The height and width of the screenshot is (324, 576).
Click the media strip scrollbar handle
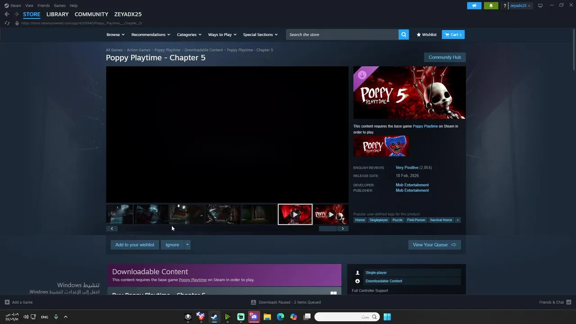[x=328, y=229]
